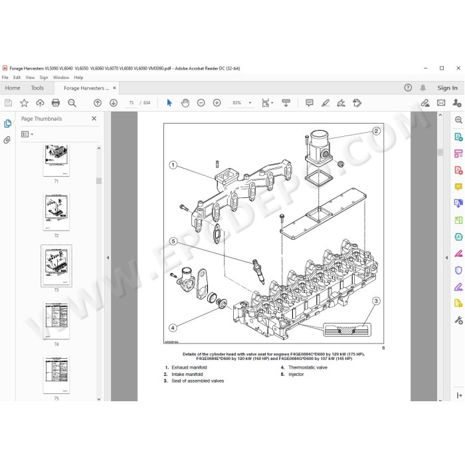
Task: Go to next page arrow
Action: [x=114, y=103]
